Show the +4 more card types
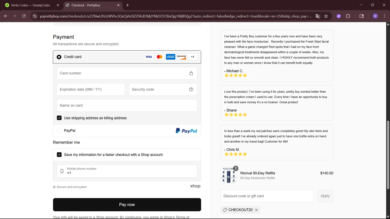Image resolution: width=390 pixels, height=219 pixels. [192, 57]
